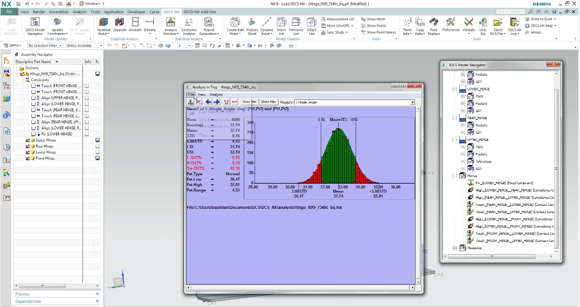The height and width of the screenshot is (307, 580).
Task: Click Write to Excel
Action: click(x=540, y=19)
